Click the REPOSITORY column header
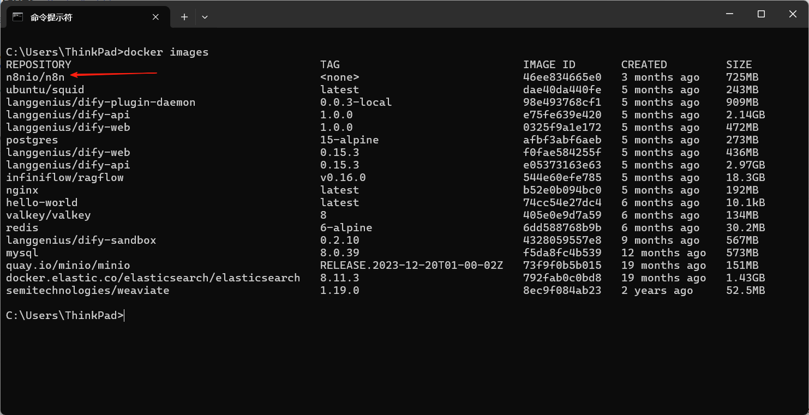The height and width of the screenshot is (415, 809). click(39, 65)
